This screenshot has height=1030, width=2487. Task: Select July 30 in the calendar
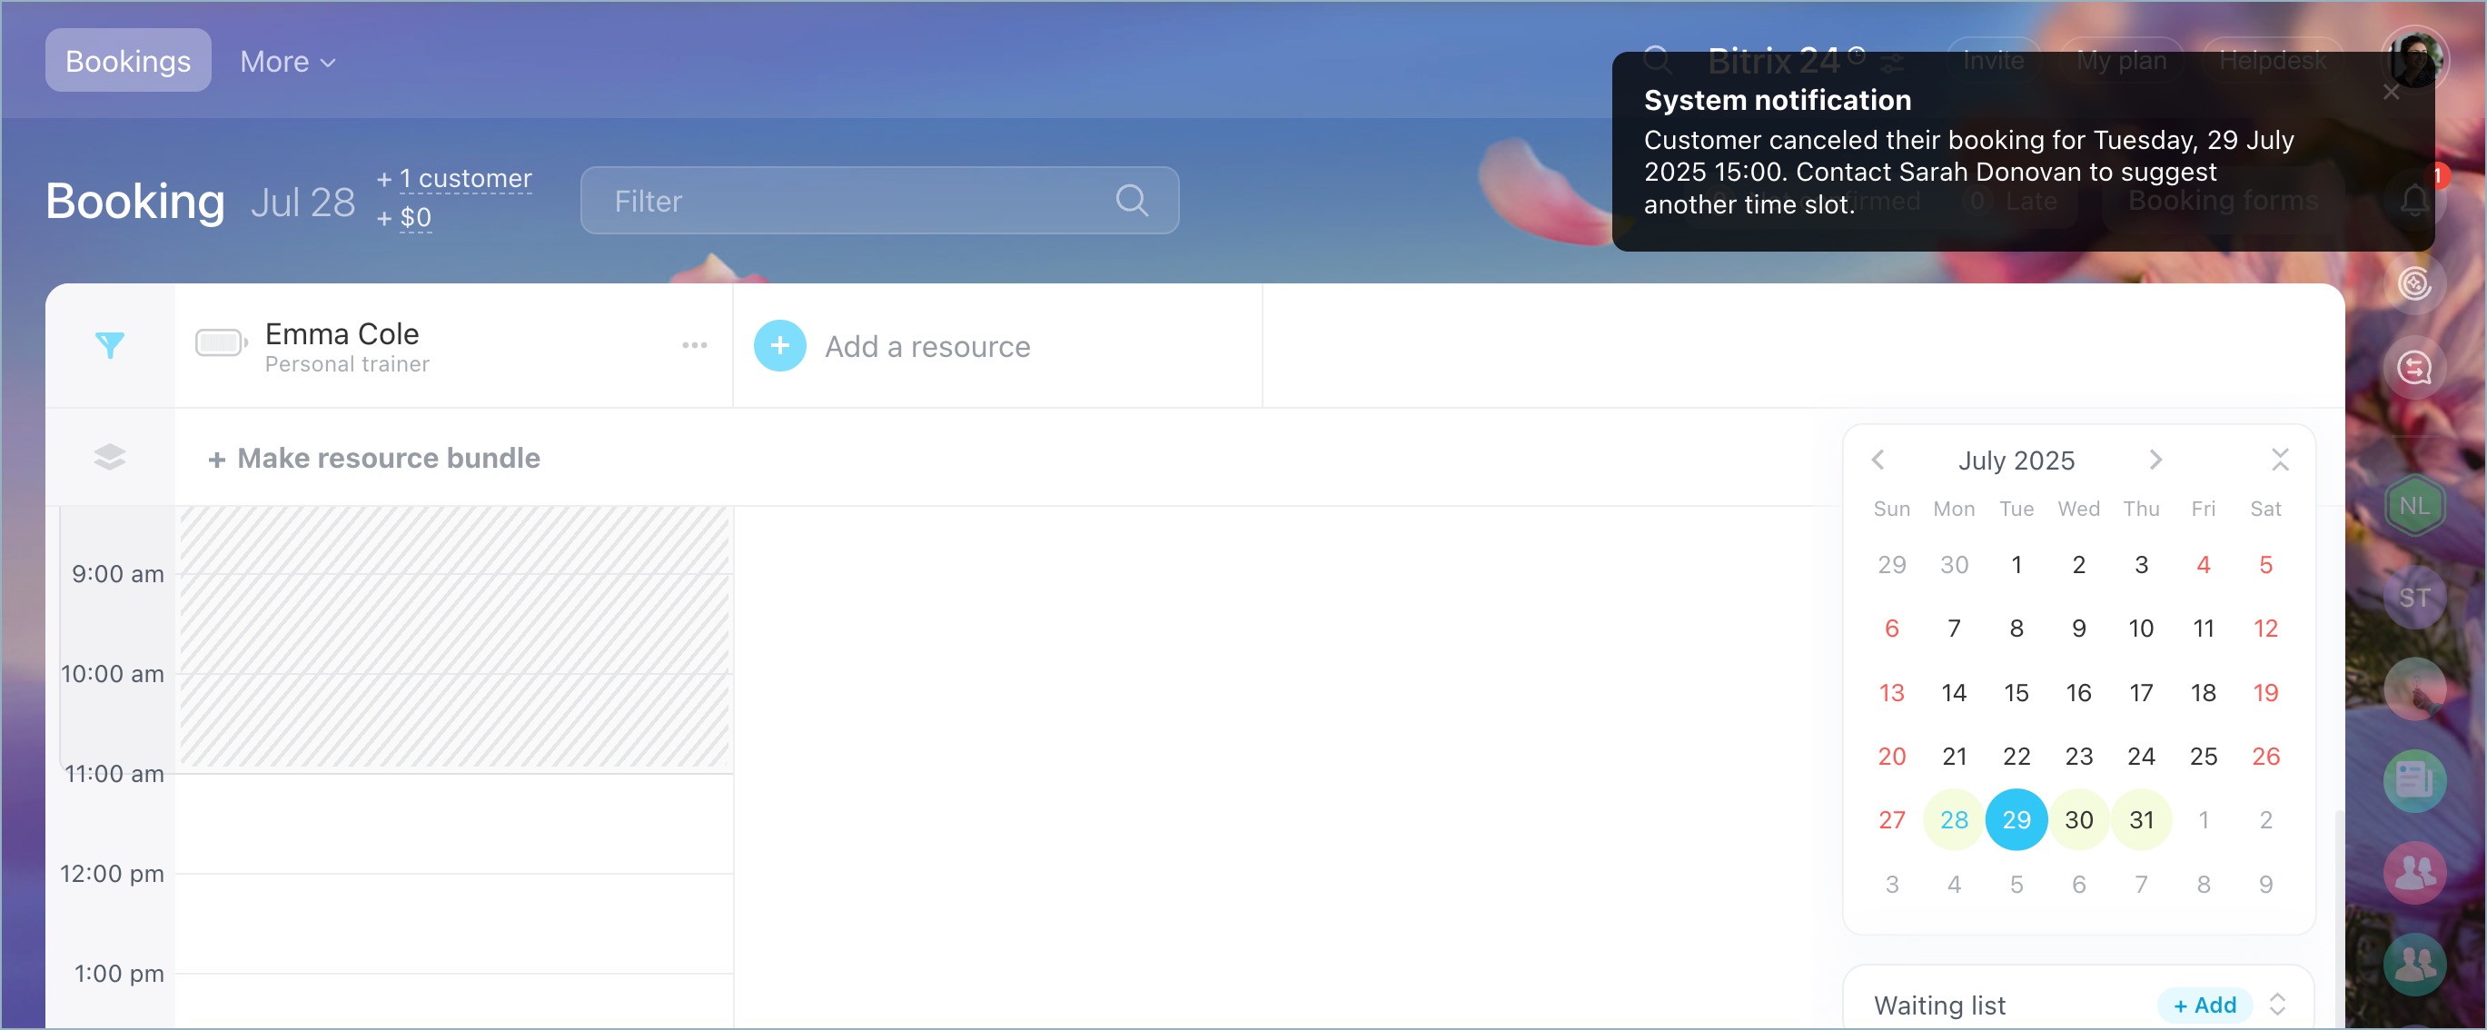click(x=2077, y=819)
